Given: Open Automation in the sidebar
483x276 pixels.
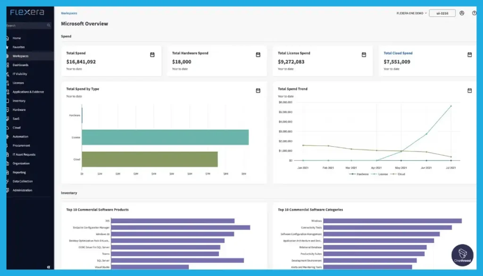Looking at the screenshot, I should pyautogui.click(x=20, y=136).
